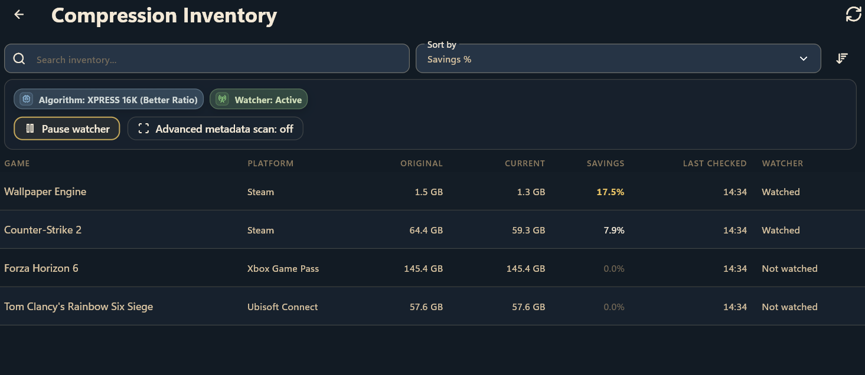Click Algorithm: XPRESS 16K chip
This screenshot has height=375, width=865.
(109, 100)
